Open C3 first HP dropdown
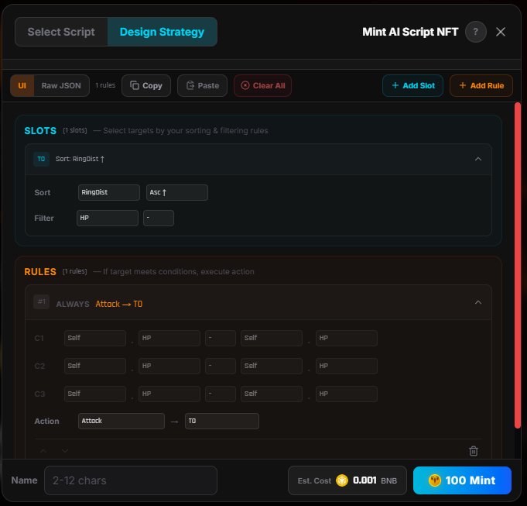This screenshot has width=527, height=506. click(169, 394)
